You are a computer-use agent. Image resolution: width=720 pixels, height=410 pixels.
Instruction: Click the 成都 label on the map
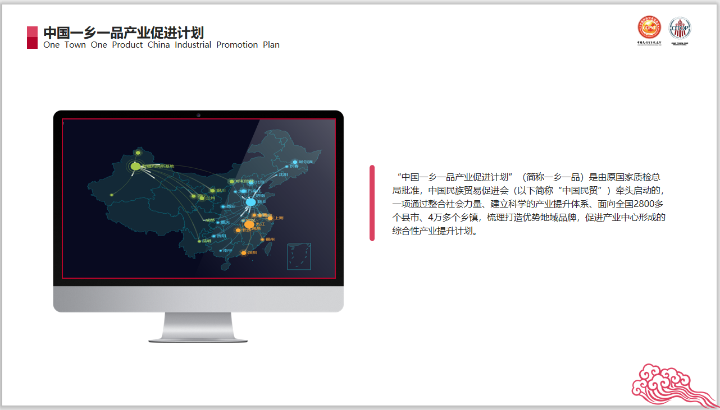coord(210,220)
